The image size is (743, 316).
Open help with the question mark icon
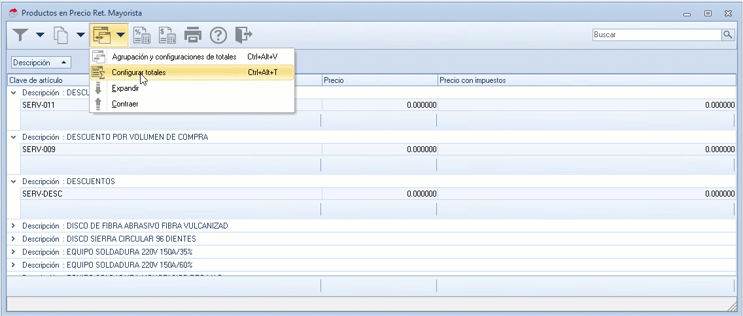point(218,35)
